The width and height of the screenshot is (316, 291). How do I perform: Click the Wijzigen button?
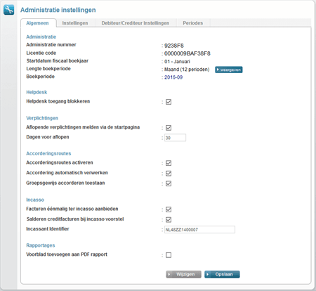[184, 274]
